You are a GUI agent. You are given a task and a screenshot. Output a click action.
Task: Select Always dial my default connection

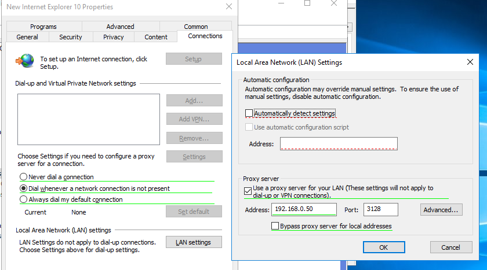(23, 199)
